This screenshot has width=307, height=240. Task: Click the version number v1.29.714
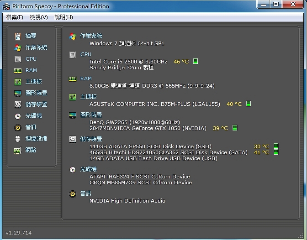pyautogui.click(x=18, y=233)
